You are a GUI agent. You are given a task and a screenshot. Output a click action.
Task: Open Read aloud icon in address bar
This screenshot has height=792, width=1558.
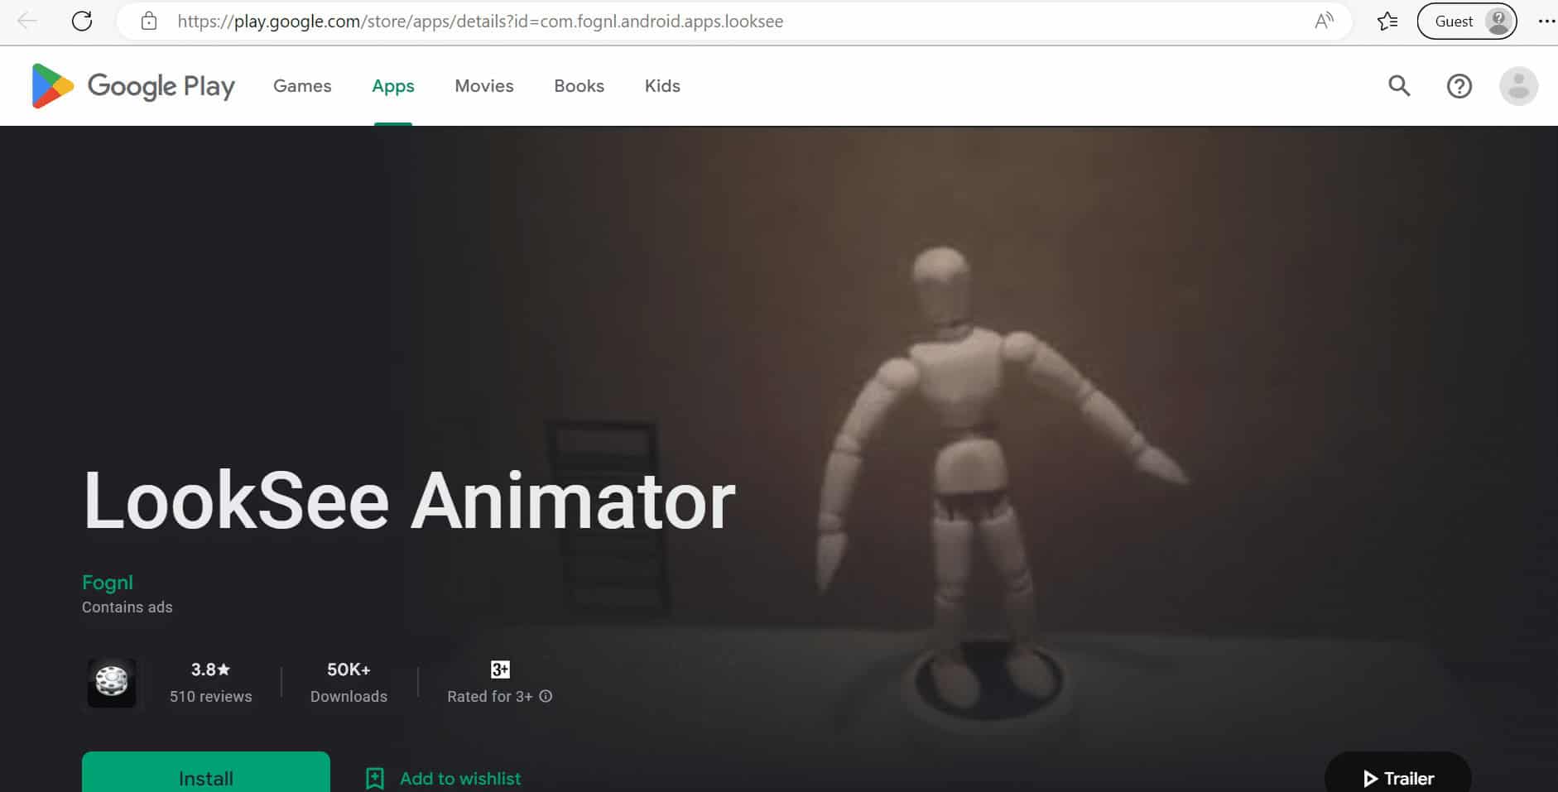pyautogui.click(x=1324, y=21)
